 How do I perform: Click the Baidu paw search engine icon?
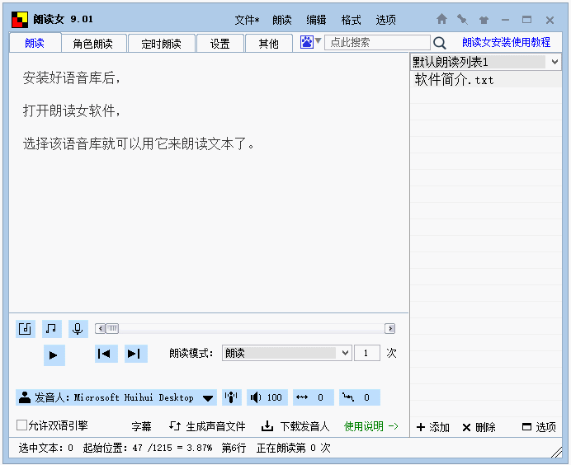click(307, 42)
